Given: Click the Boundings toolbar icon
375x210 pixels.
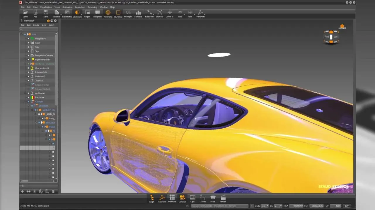Looking at the screenshot, I should click(x=118, y=13).
